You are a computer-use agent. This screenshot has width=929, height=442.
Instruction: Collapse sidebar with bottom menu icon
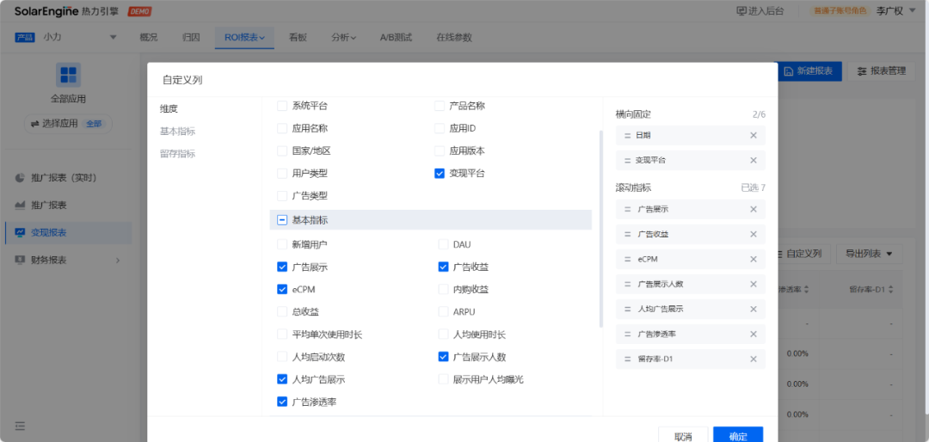click(20, 426)
